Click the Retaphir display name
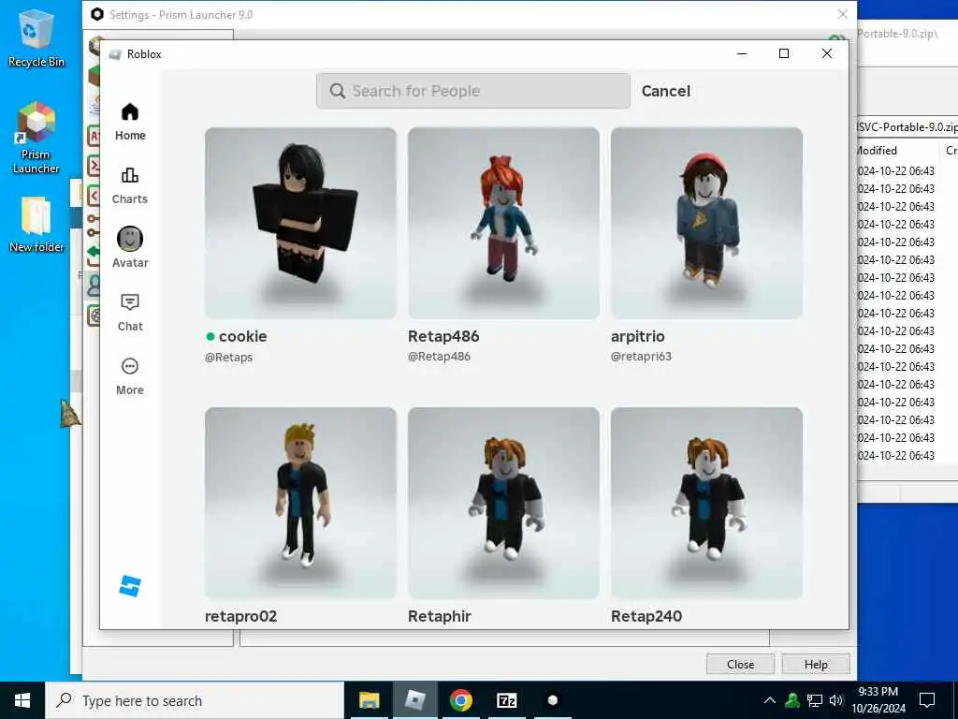The image size is (958, 719). (x=440, y=616)
